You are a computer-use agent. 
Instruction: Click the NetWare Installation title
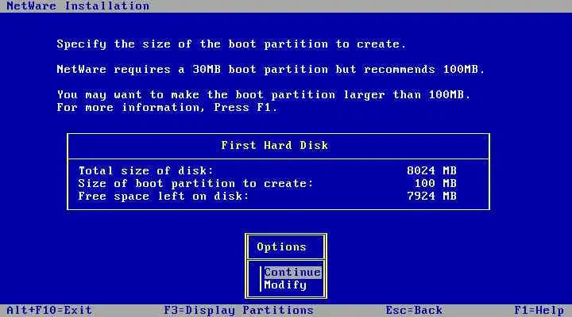pyautogui.click(x=78, y=6)
